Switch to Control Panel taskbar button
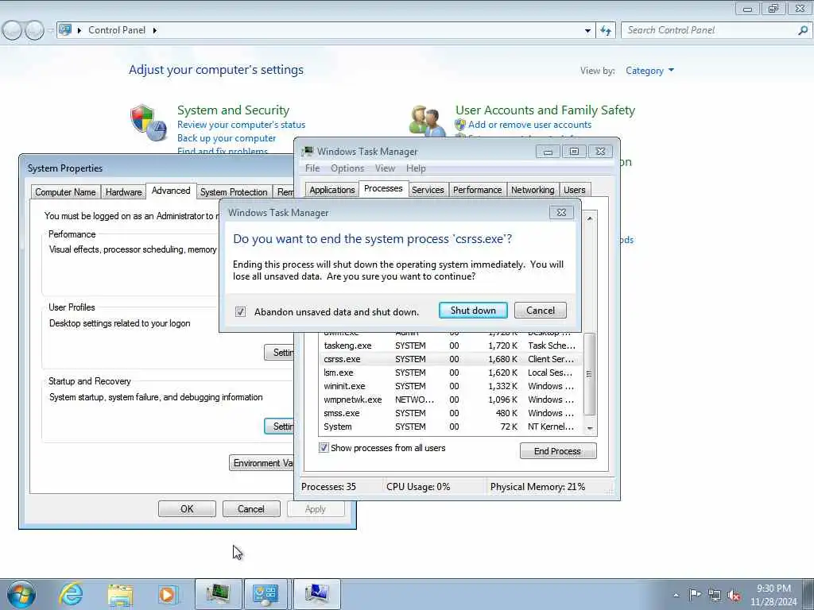The height and width of the screenshot is (610, 814). [x=266, y=594]
